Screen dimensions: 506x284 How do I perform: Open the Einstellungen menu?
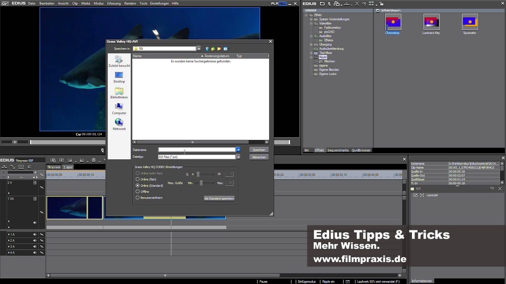tap(159, 3)
